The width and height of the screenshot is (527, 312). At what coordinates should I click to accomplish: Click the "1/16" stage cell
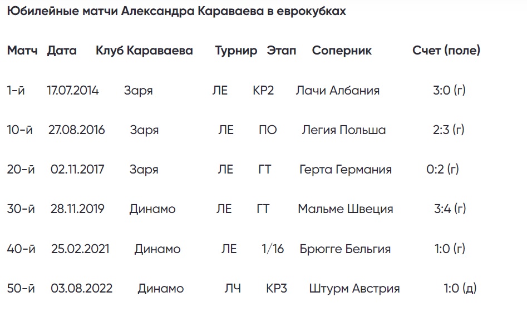click(273, 249)
